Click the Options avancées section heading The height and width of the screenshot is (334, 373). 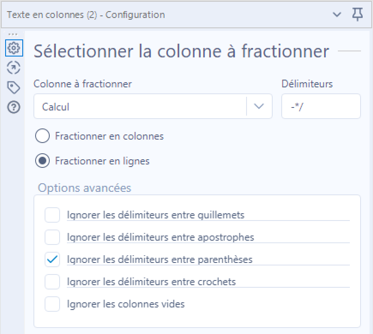84,188
